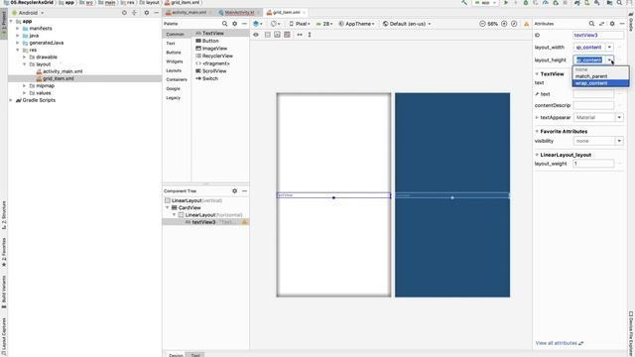Open Pixel device selector dropdown
The width and height of the screenshot is (635, 357).
point(300,24)
